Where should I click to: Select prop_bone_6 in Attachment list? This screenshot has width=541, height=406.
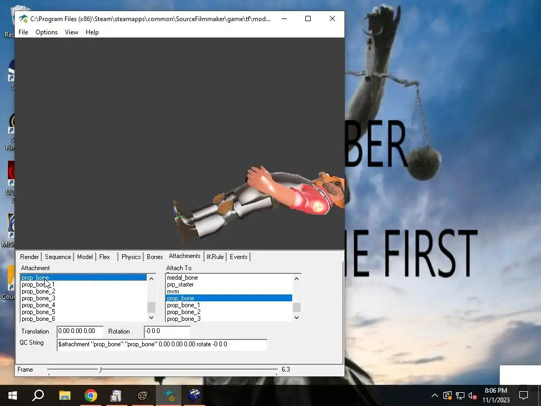[x=83, y=319]
